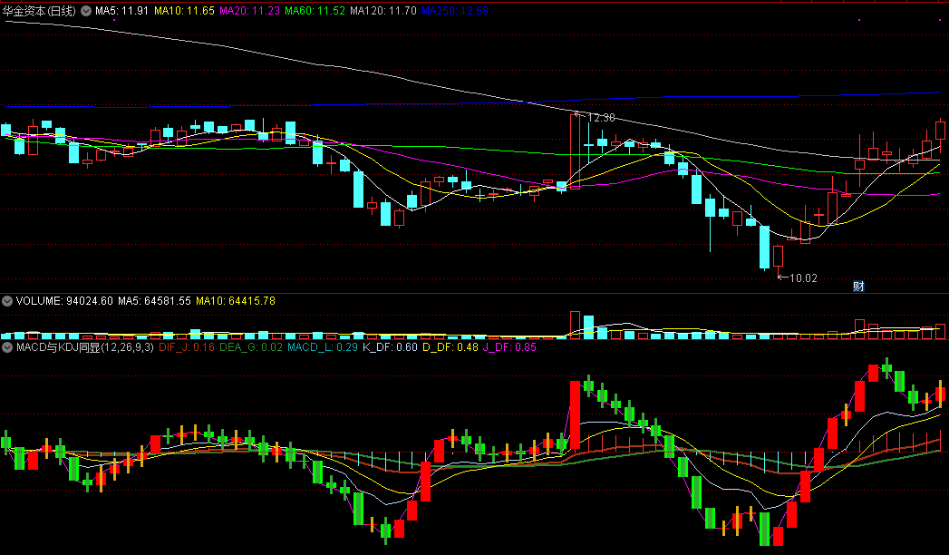Click the DEA_G: 0.02 value
This screenshot has width=949, height=555.
click(x=250, y=347)
